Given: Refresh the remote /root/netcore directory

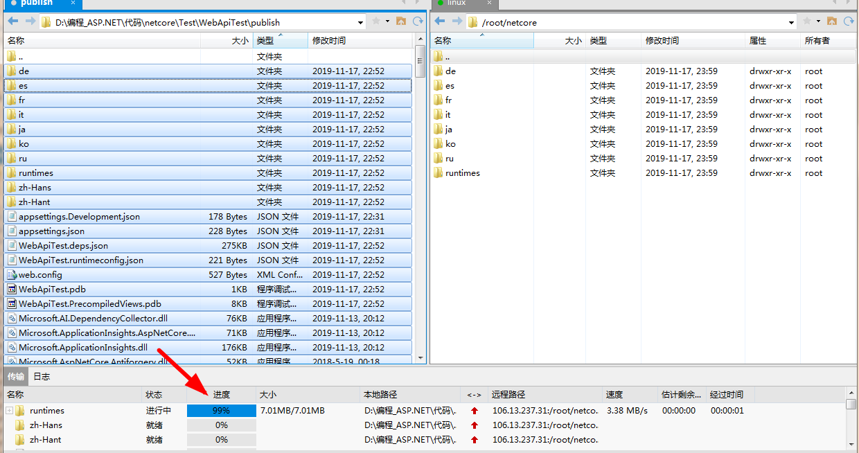Looking at the screenshot, I should (x=849, y=21).
